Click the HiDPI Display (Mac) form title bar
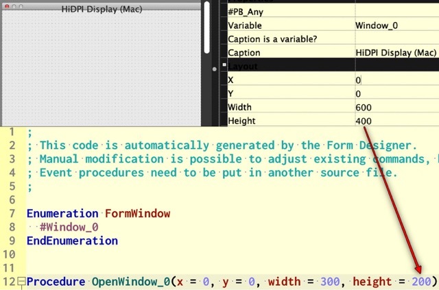 [x=102, y=6]
